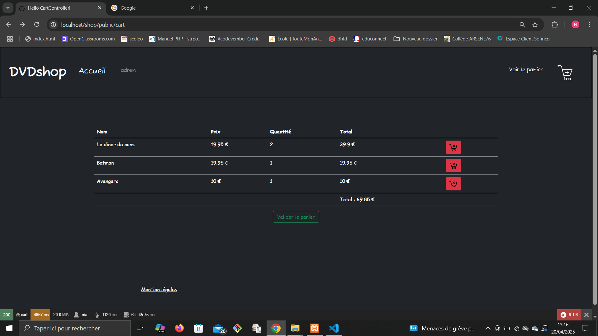Screen dimensions: 598x336
Task: Remove Batman from the cart
Action: tap(453, 166)
